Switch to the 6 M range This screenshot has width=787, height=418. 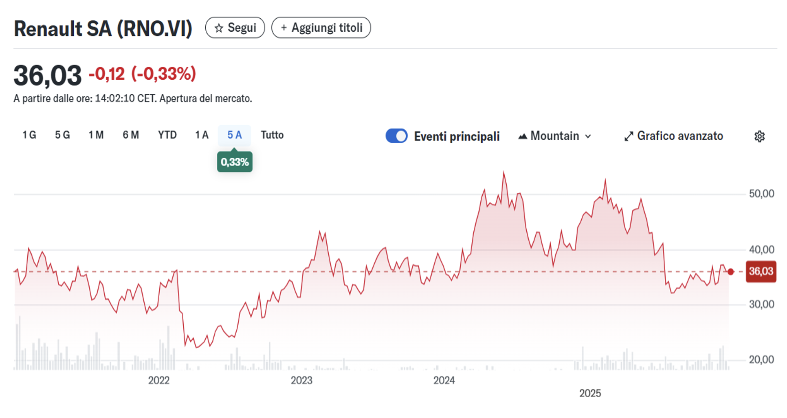tap(131, 135)
